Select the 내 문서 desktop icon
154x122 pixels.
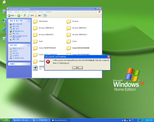[x=4, y=3]
